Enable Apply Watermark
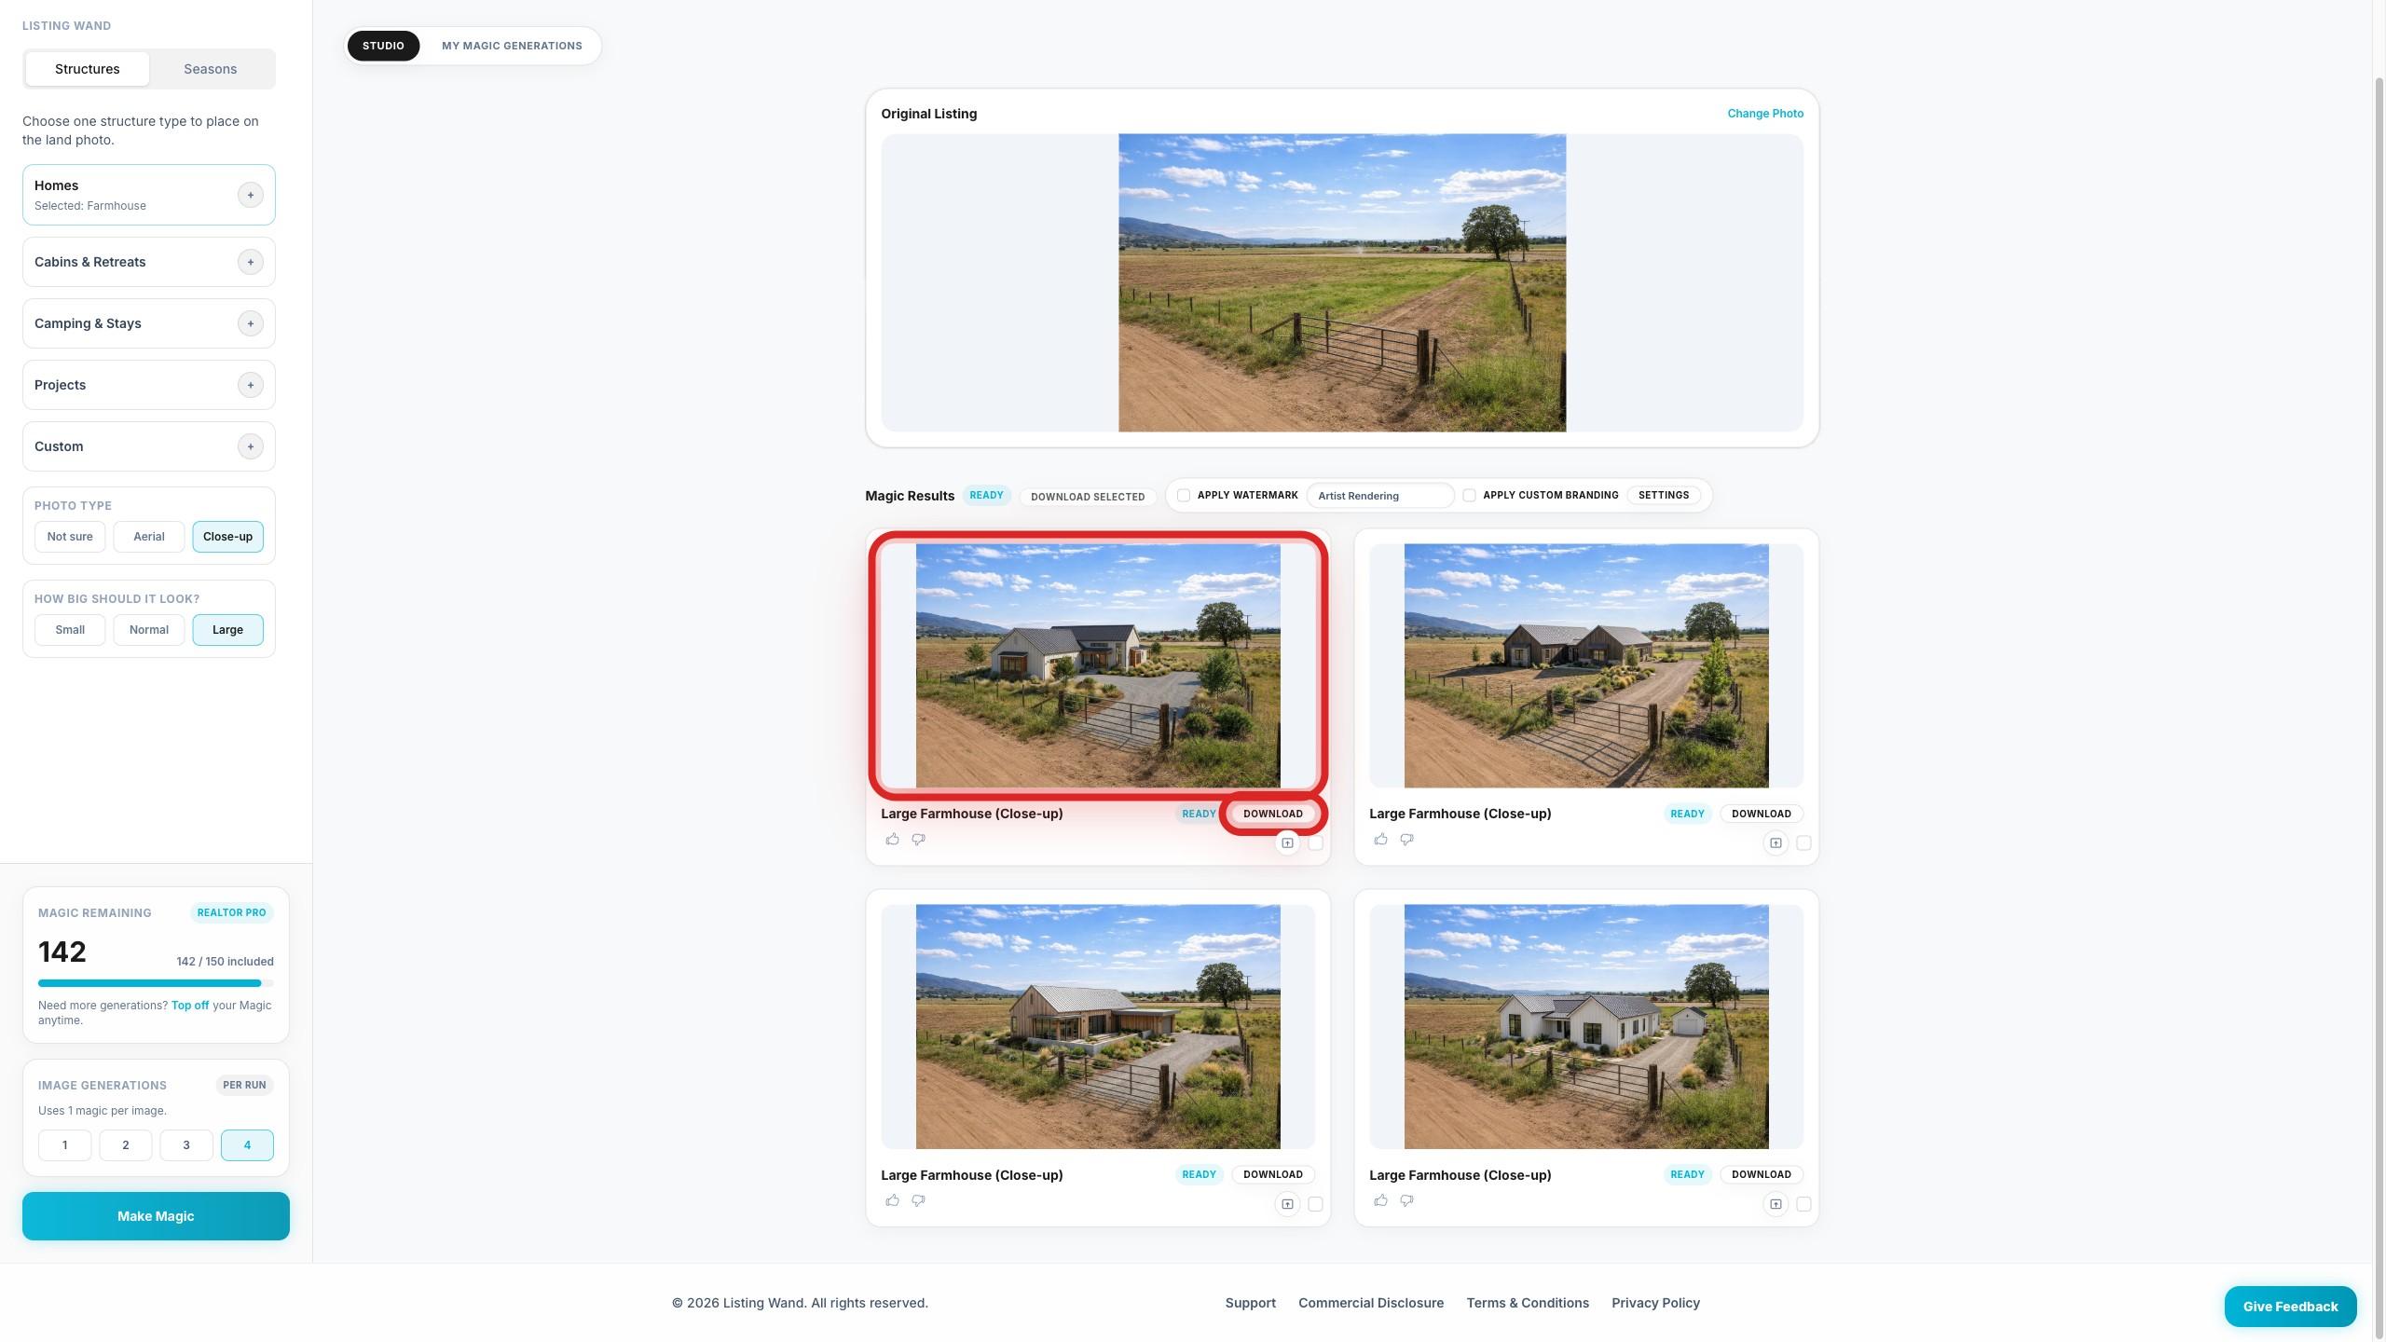Screen dimensions: 2386x1342 pos(1183,495)
